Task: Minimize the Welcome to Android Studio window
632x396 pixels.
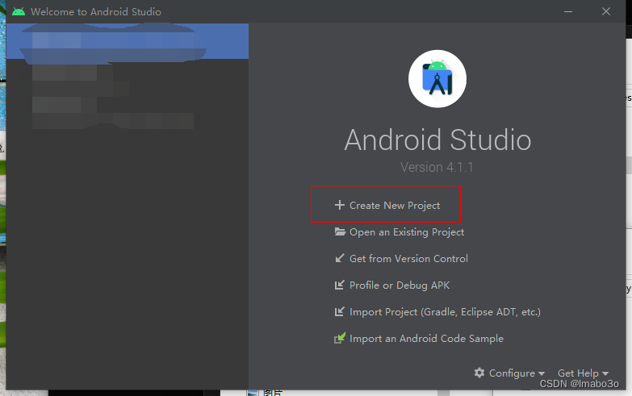Action: [568, 11]
